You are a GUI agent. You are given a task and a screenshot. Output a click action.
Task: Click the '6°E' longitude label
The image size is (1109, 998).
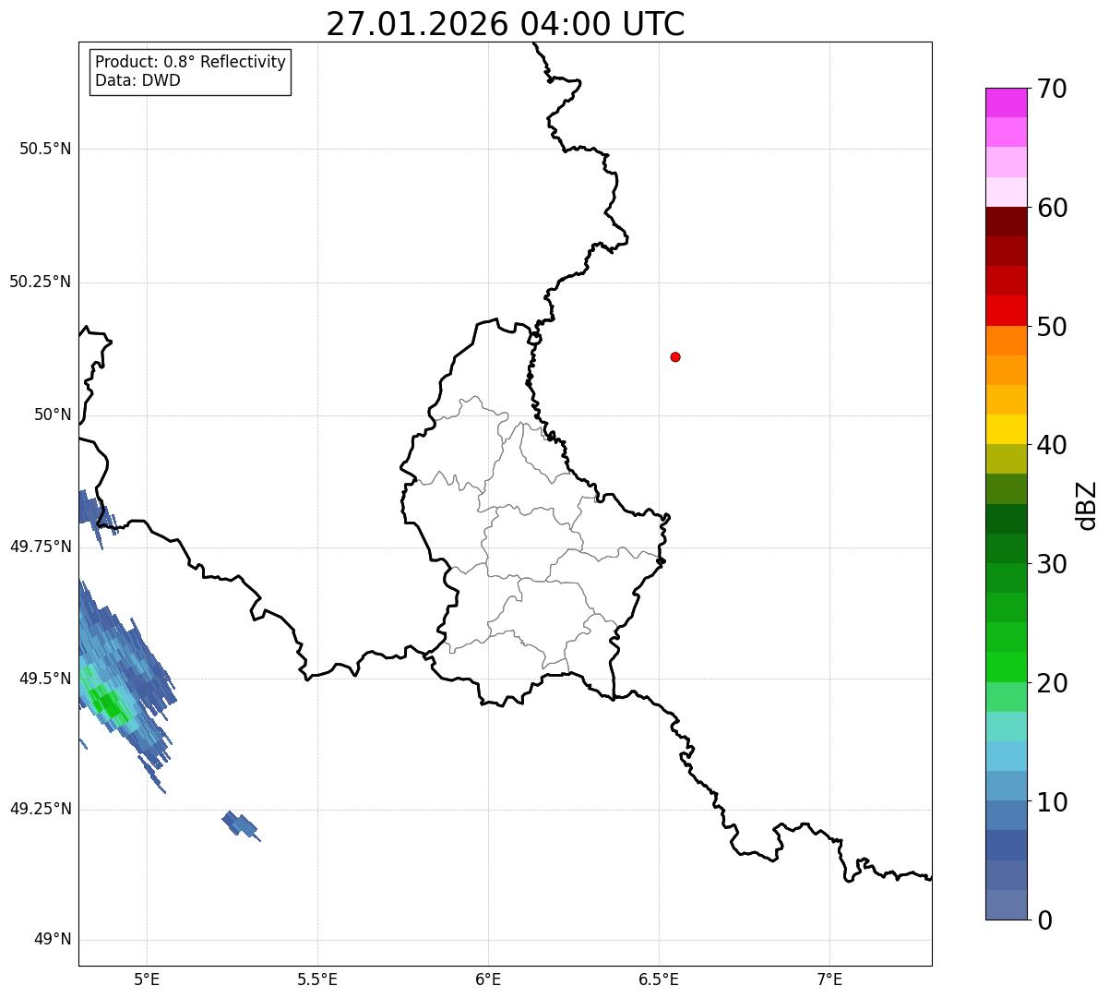[x=489, y=979]
